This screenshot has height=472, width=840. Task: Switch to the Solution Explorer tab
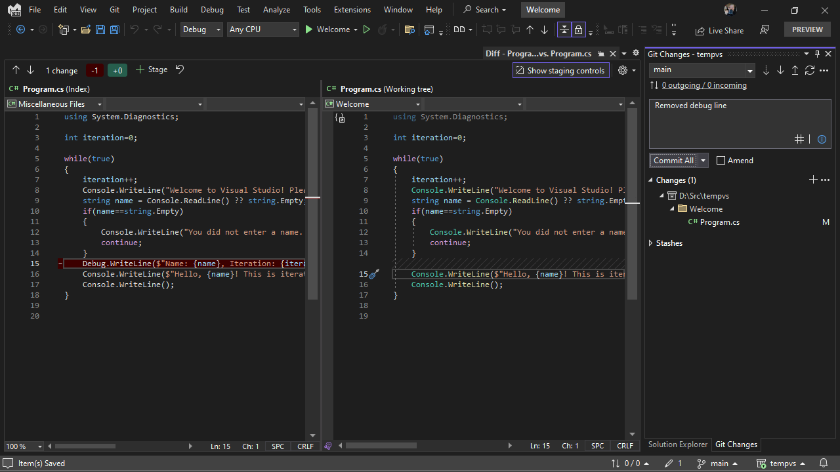(678, 444)
